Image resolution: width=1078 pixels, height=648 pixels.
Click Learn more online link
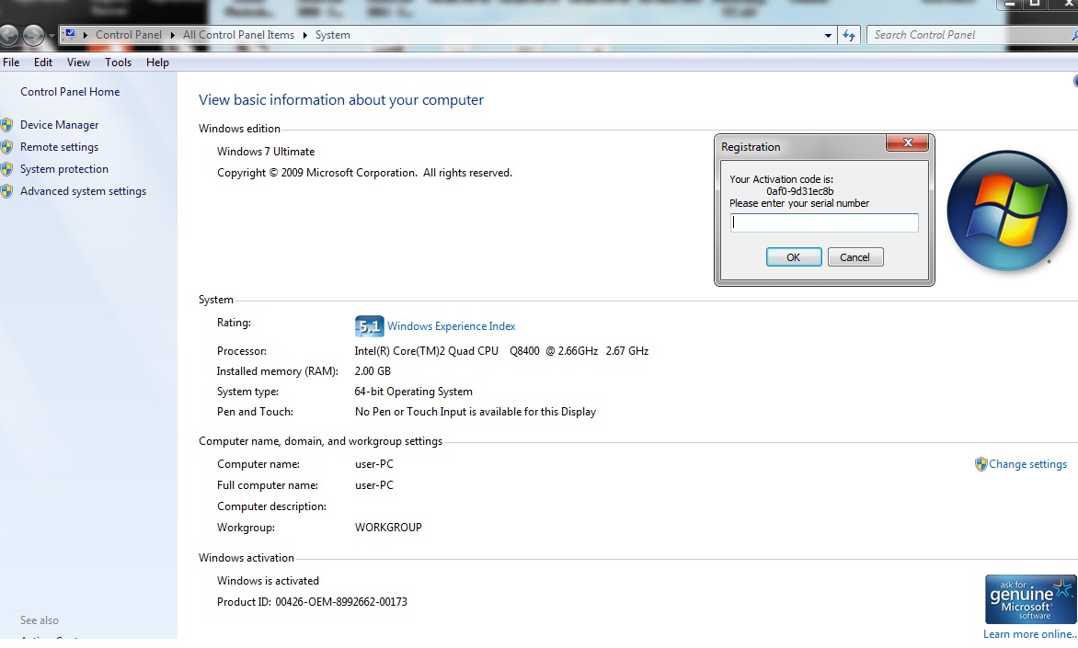coord(1029,633)
